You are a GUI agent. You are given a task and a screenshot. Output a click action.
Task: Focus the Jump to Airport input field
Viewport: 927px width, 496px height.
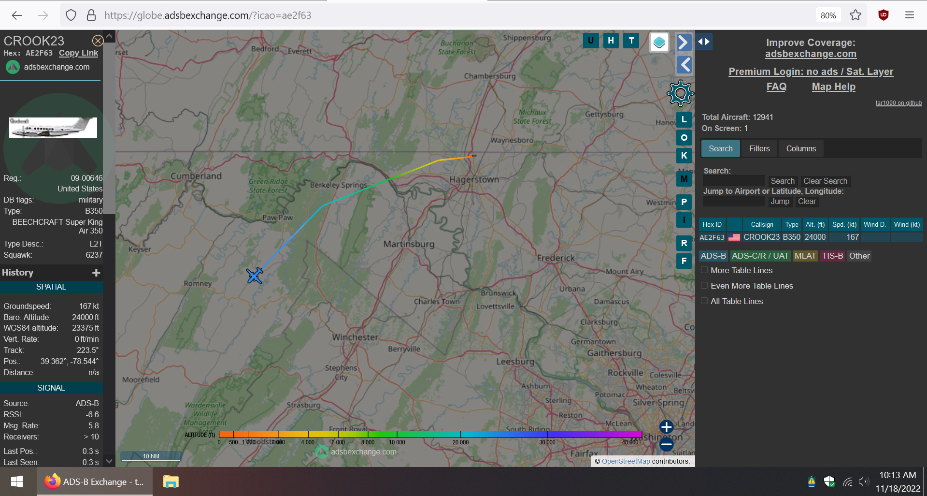point(734,201)
